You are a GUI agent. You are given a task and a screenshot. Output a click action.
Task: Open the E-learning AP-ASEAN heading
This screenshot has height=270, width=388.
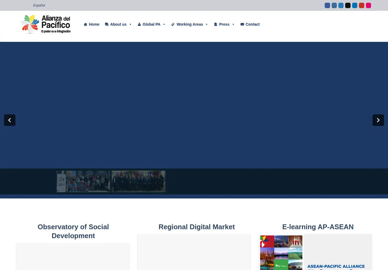318,227
